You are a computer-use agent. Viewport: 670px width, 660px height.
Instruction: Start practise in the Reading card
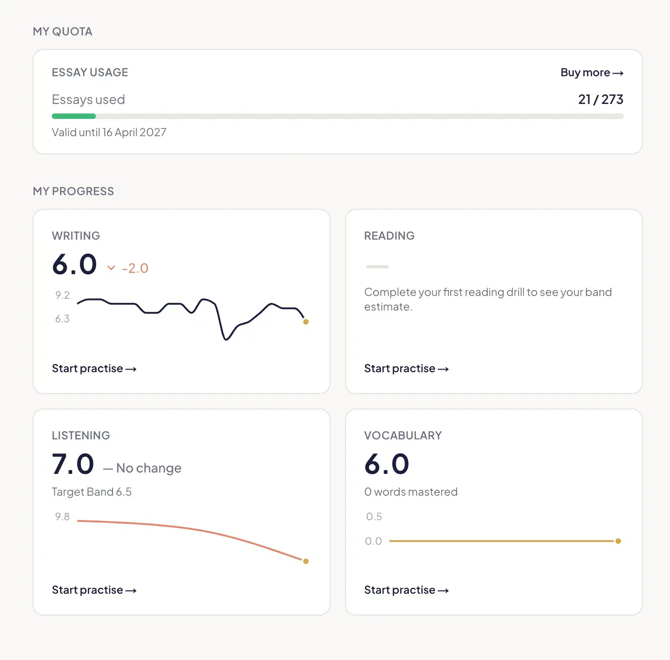coord(406,369)
